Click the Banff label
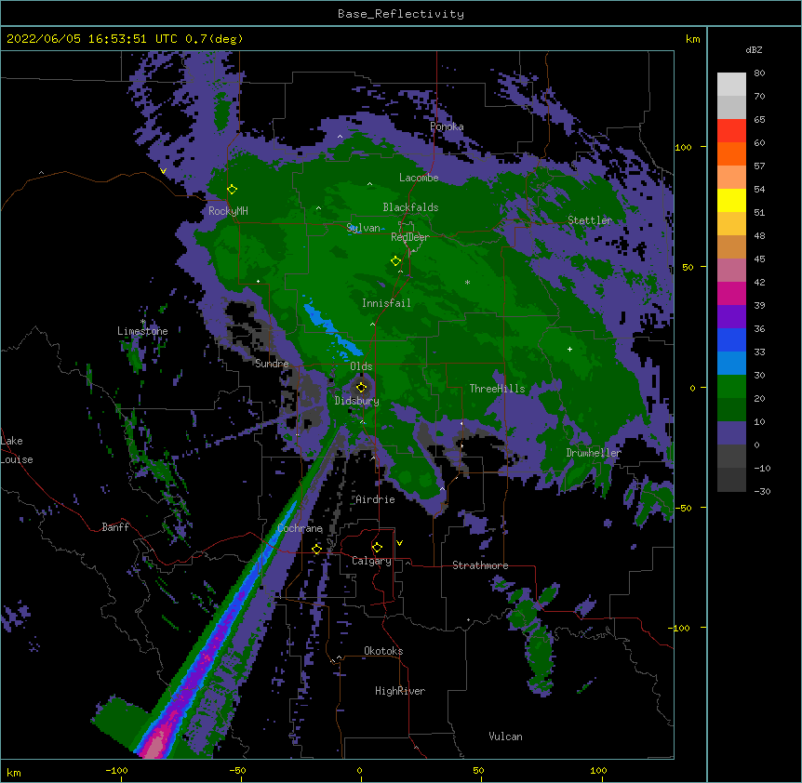This screenshot has width=802, height=783. click(115, 527)
